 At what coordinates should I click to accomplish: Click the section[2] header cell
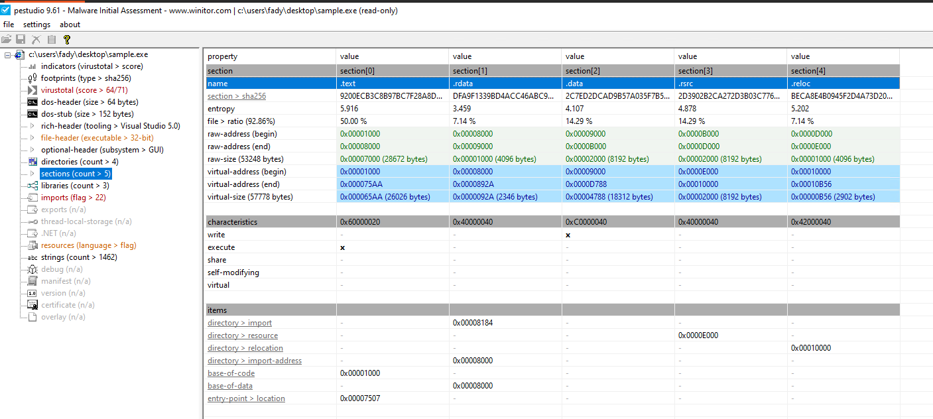[618, 71]
